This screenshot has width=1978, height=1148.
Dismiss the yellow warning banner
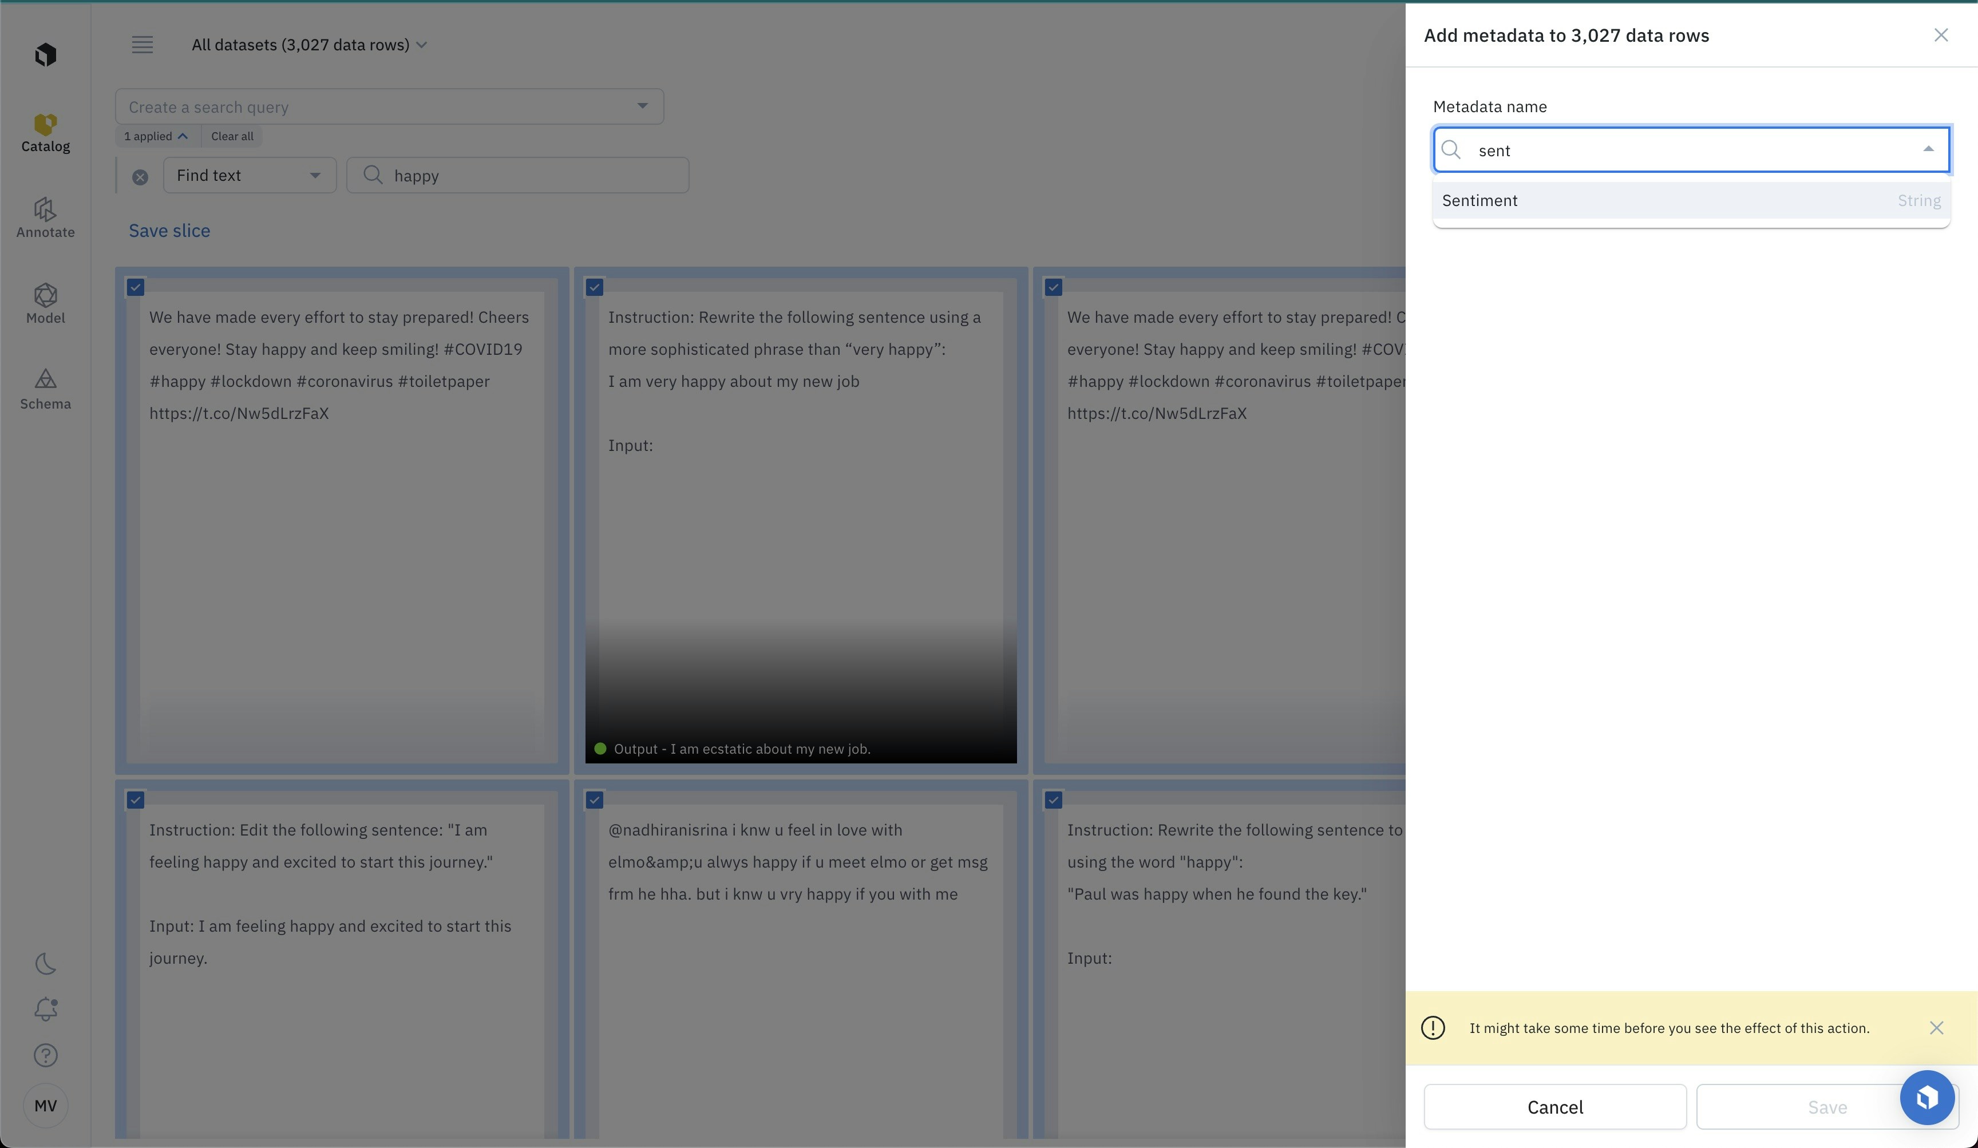coord(1936,1028)
